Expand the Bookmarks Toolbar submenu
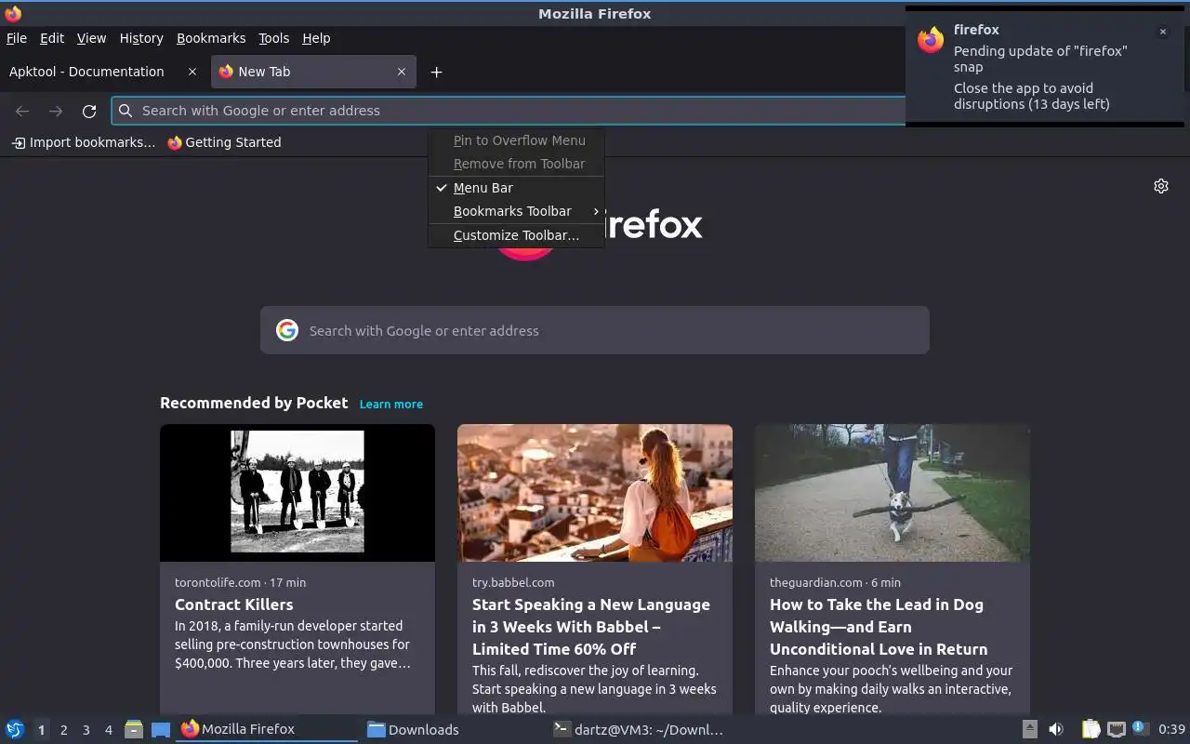The image size is (1190, 744). point(516,211)
